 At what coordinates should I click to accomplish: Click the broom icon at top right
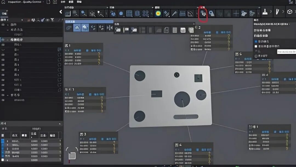[265, 12]
